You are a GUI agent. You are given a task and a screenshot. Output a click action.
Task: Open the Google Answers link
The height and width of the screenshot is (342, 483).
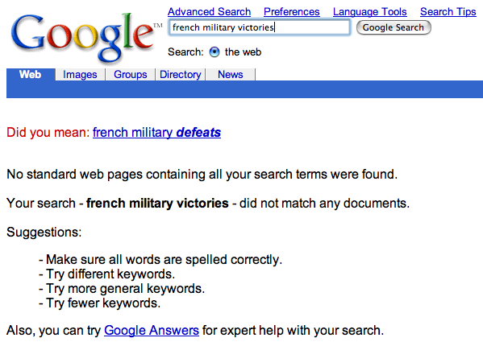click(x=152, y=330)
